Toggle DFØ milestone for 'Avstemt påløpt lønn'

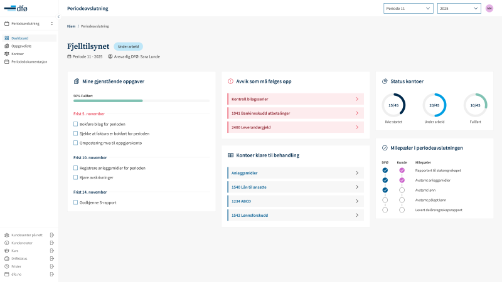(x=385, y=200)
